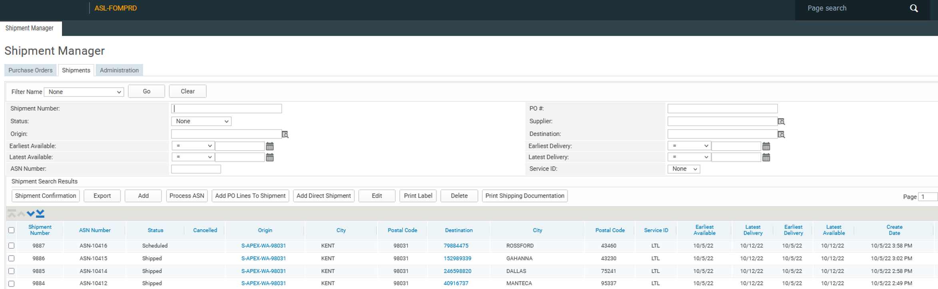The image size is (938, 289).
Task: Click the next page down arrow
Action: coord(30,214)
